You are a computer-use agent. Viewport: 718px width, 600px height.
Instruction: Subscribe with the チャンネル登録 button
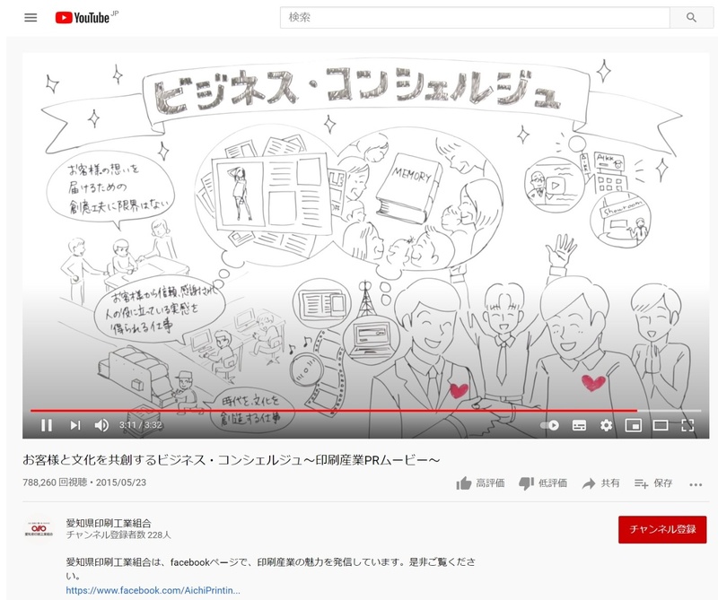pos(662,529)
